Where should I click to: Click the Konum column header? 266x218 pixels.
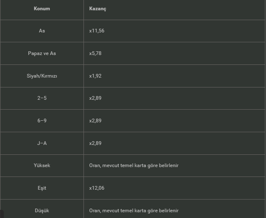point(42,9)
